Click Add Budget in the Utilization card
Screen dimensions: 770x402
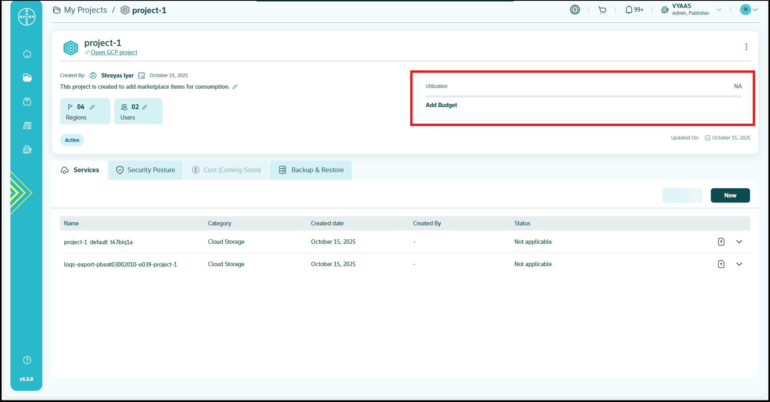pos(441,105)
